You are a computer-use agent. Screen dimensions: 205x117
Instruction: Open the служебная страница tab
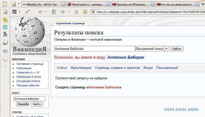(x=70, y=24)
